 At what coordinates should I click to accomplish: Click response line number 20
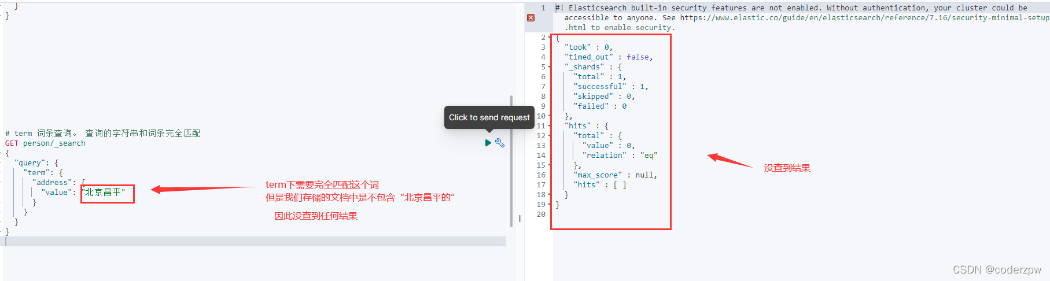click(541, 215)
